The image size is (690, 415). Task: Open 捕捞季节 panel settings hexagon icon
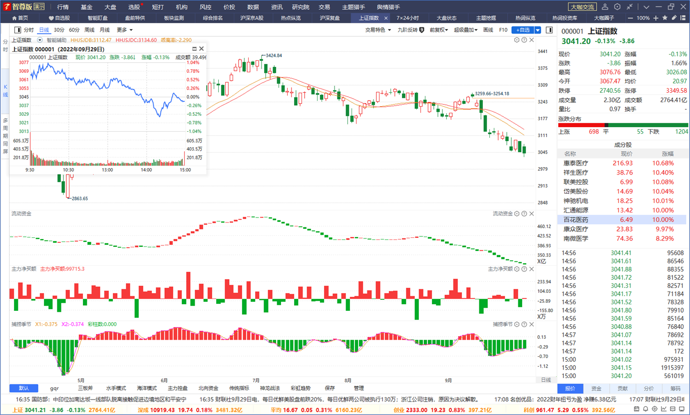[x=517, y=324]
